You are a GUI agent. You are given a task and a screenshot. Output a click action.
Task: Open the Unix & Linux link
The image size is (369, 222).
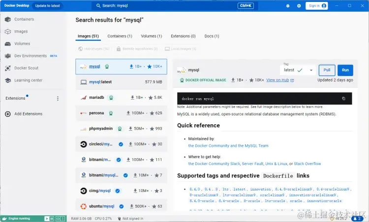pyautogui.click(x=276, y=164)
